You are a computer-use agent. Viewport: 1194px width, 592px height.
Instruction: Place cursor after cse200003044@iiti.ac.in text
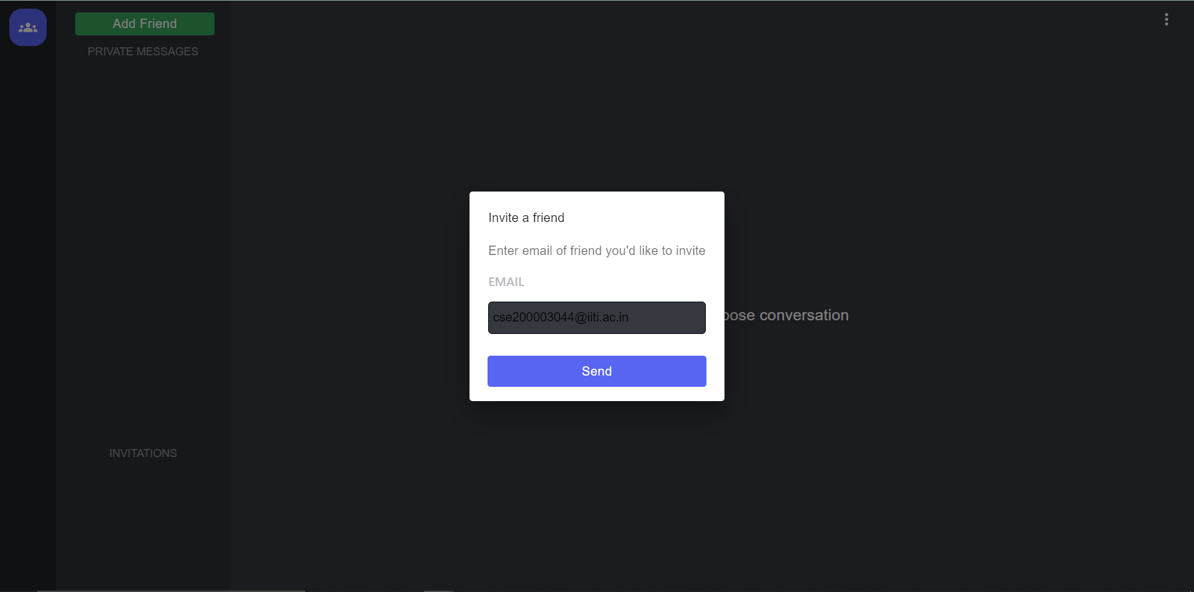630,318
